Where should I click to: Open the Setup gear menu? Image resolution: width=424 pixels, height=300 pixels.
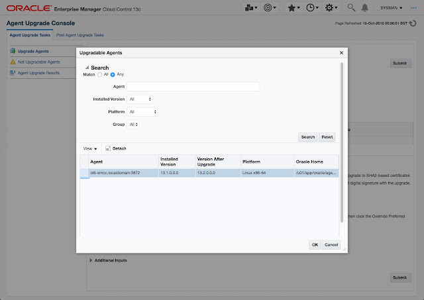[331, 8]
